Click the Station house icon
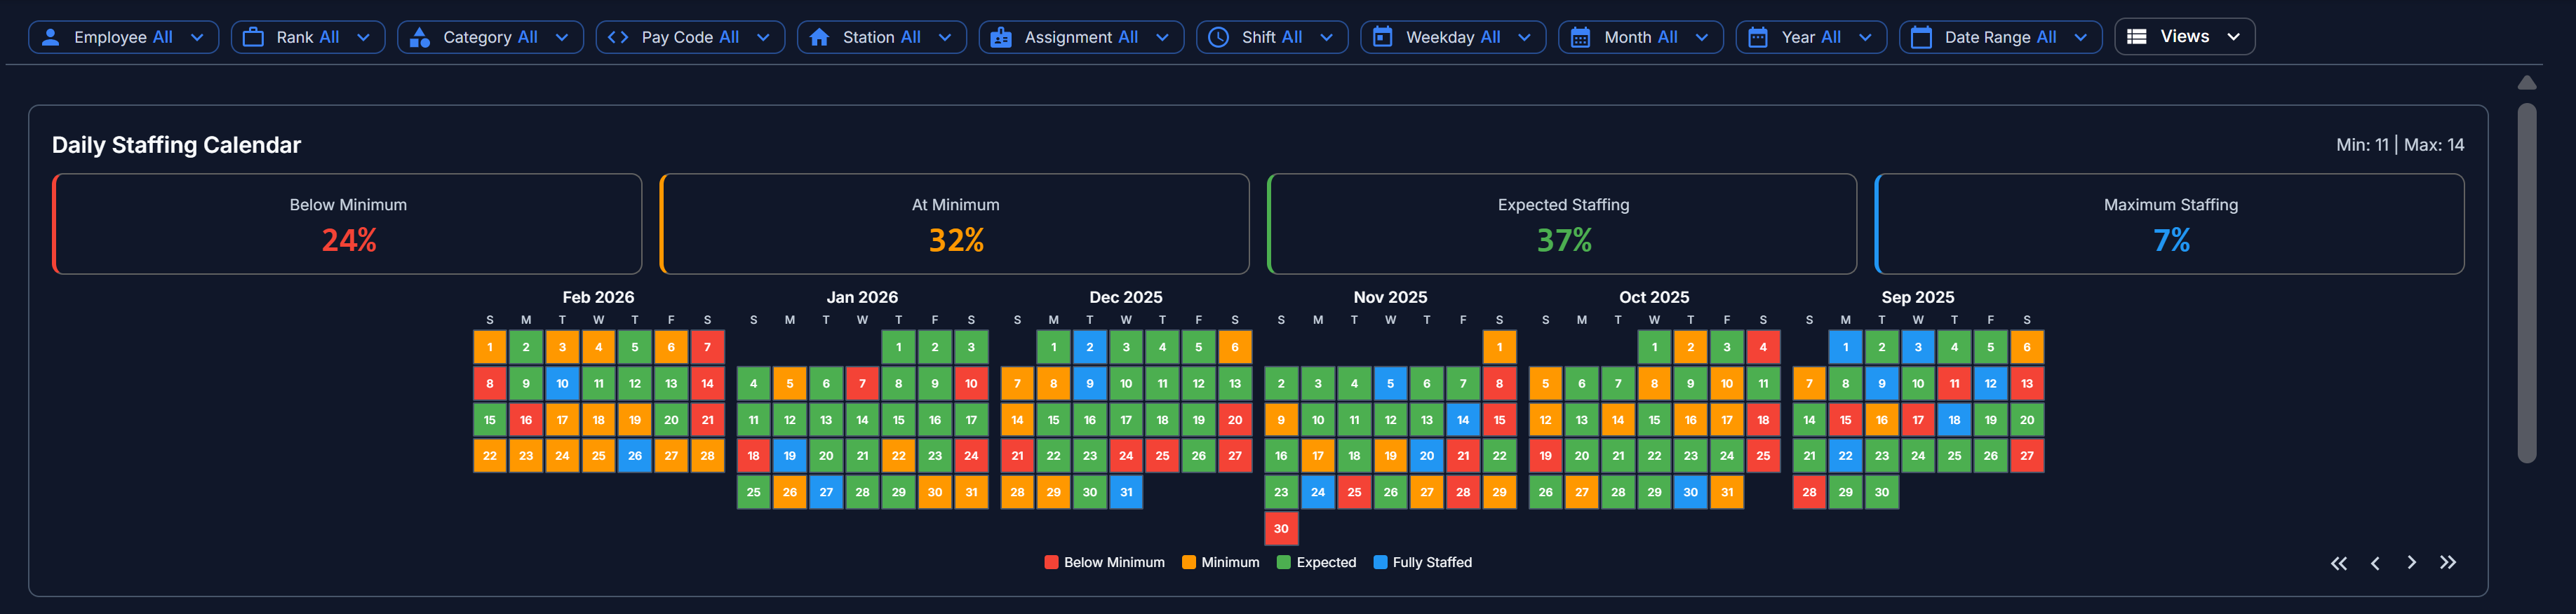The image size is (2576, 614). (x=819, y=37)
